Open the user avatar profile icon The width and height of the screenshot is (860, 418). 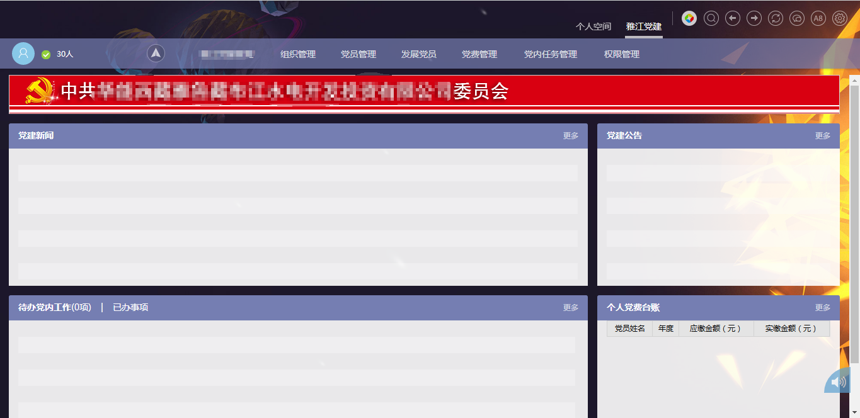23,54
